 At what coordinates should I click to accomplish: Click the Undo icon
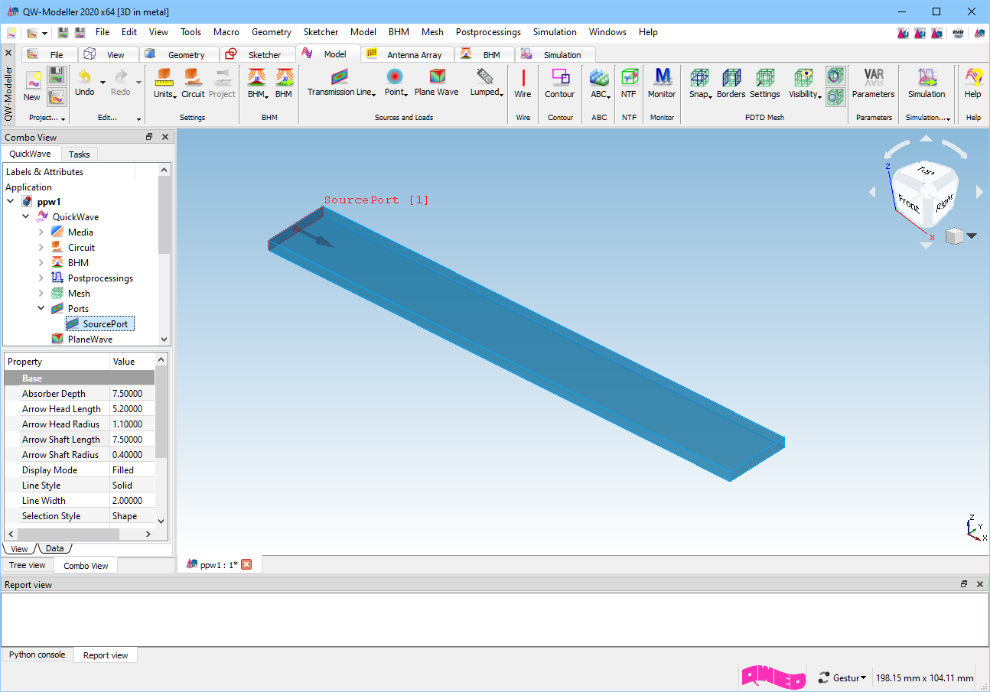[84, 77]
